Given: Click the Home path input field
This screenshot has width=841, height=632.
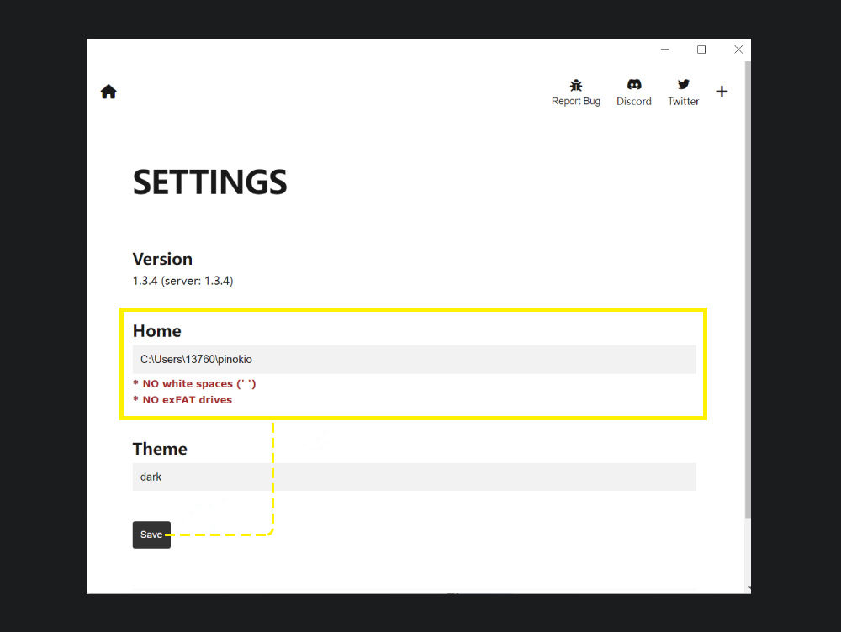Looking at the screenshot, I should [x=414, y=359].
